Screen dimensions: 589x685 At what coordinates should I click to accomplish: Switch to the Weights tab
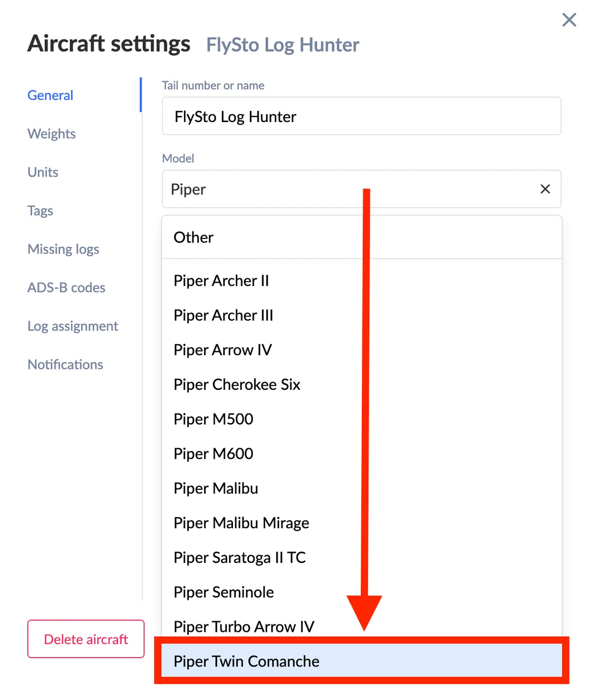click(x=52, y=134)
